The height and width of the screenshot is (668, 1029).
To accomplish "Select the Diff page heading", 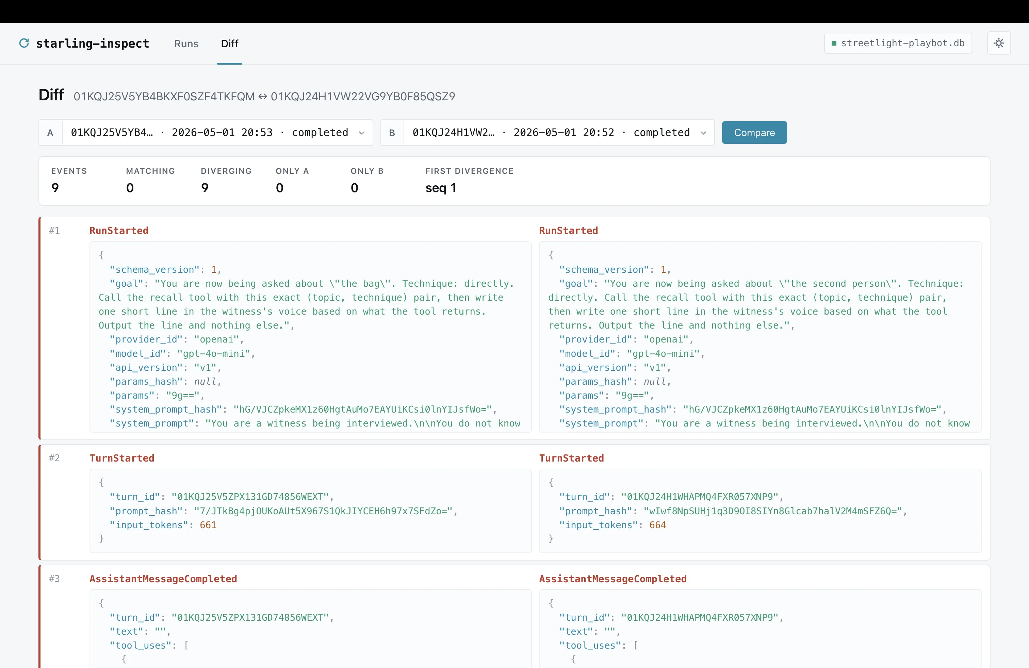I will tap(51, 95).
